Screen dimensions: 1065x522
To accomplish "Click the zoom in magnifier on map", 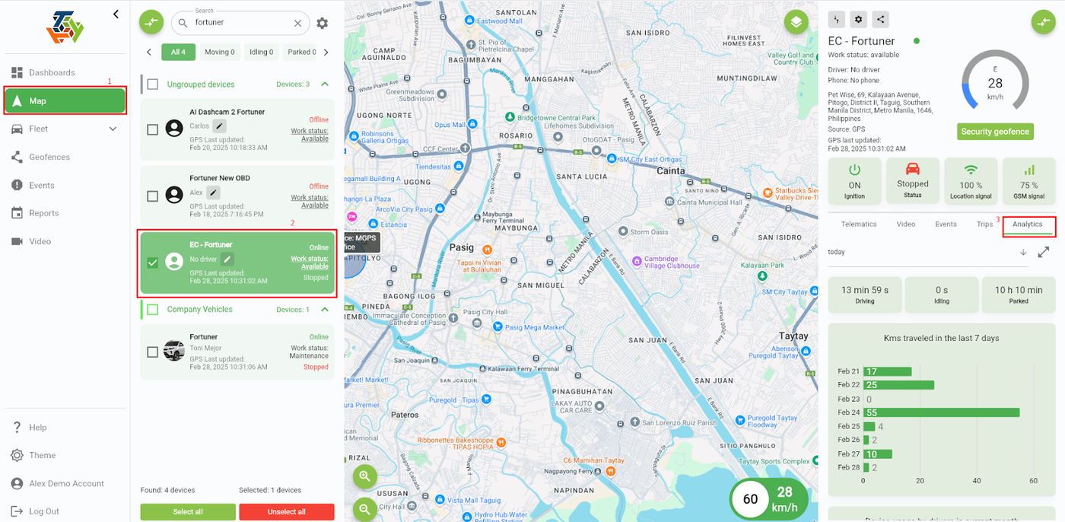I will coord(364,476).
